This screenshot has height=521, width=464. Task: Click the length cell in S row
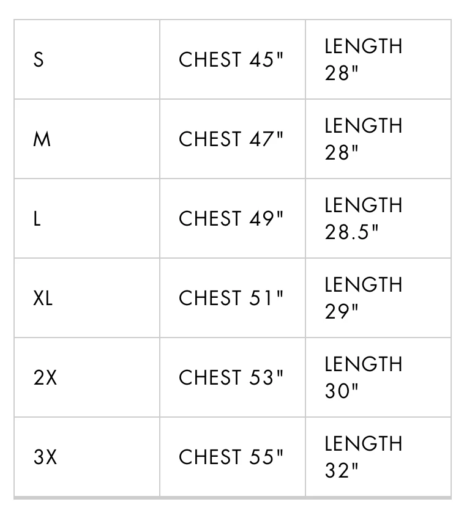[x=364, y=59]
